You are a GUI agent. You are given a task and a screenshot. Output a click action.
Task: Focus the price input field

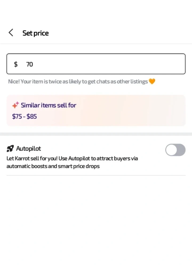[107, 64]
